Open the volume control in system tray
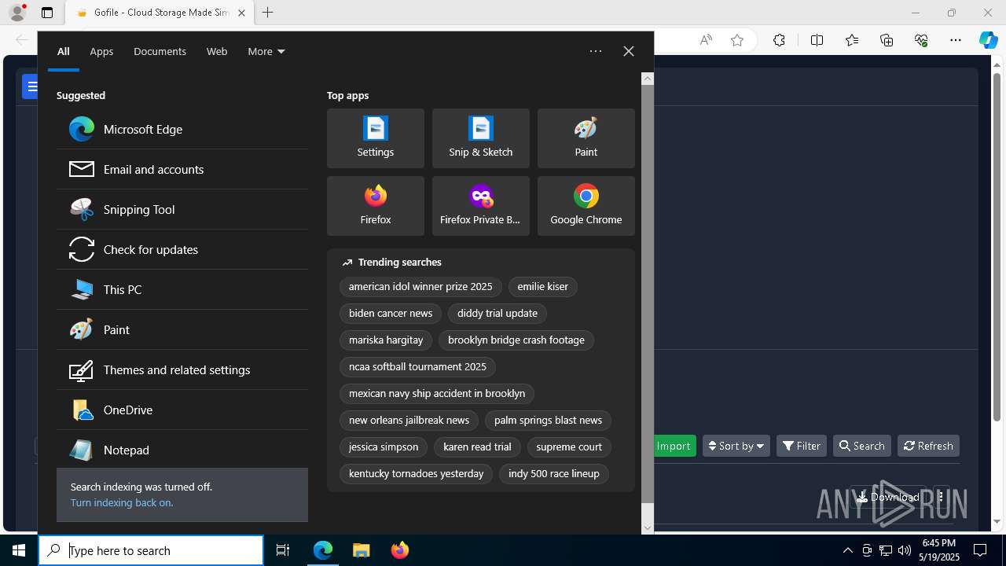Viewport: 1006px width, 566px height. point(905,550)
